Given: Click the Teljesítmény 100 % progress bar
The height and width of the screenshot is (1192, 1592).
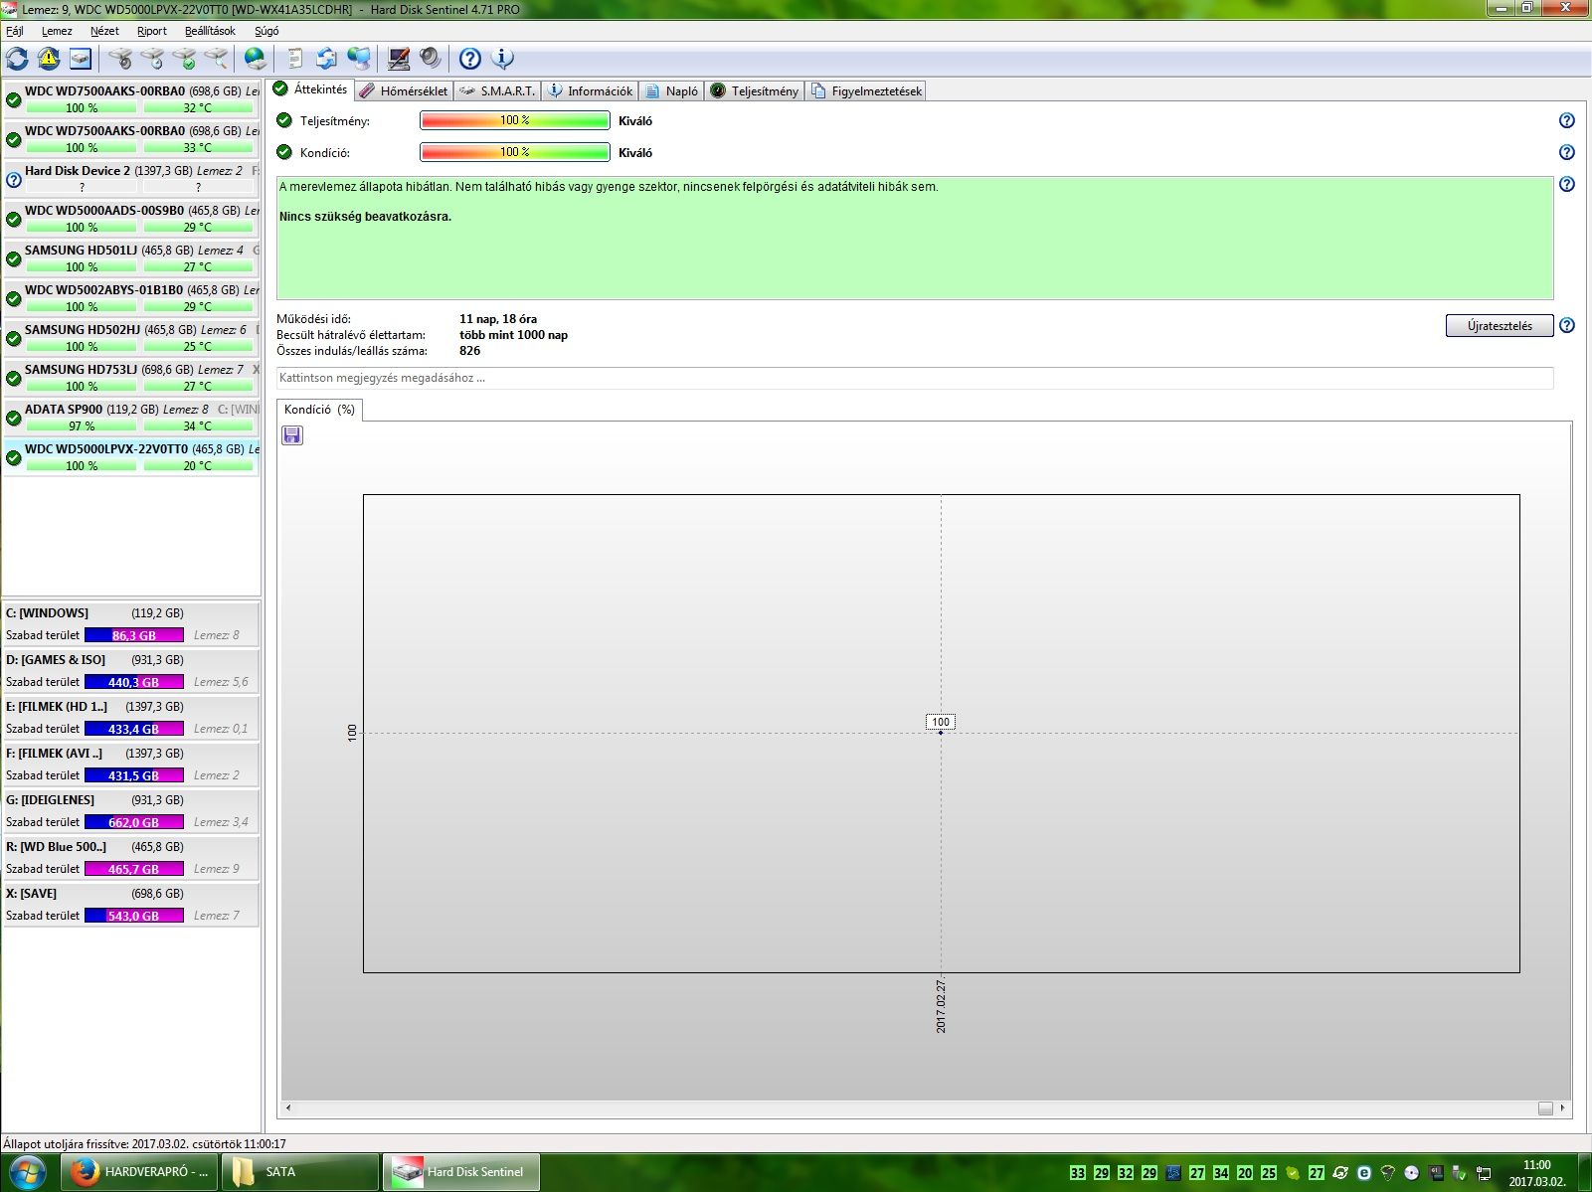Looking at the screenshot, I should coord(515,120).
